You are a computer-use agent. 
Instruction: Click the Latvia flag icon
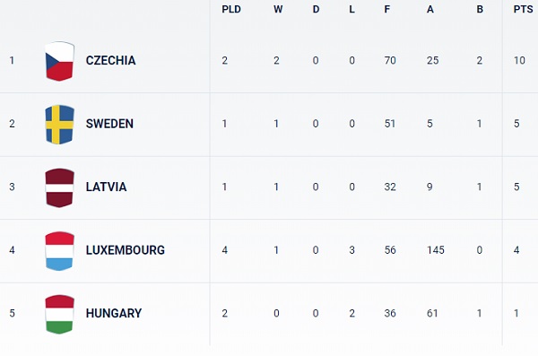60,187
